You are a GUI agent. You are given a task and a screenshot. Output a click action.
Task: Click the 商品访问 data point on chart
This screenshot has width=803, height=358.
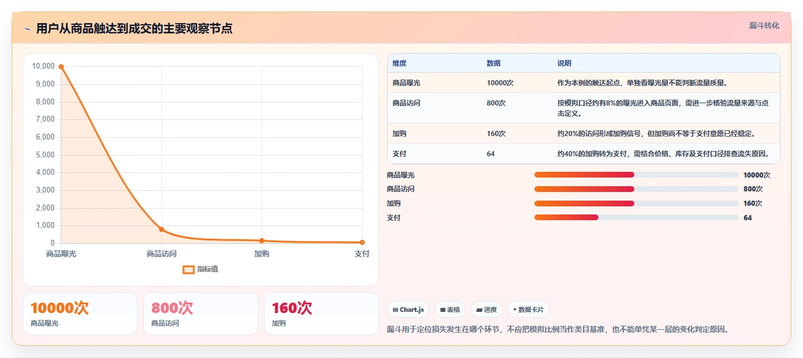[162, 229]
